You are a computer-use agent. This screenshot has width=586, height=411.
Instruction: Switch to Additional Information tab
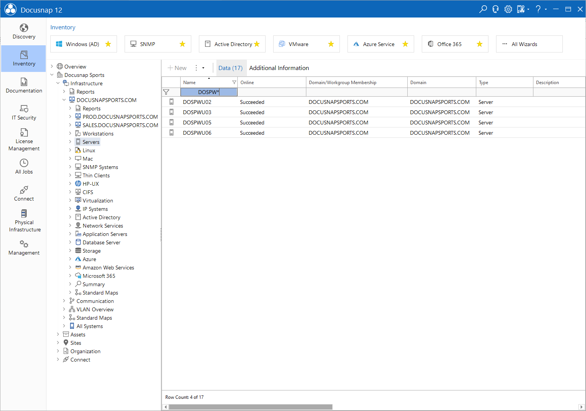click(x=279, y=68)
